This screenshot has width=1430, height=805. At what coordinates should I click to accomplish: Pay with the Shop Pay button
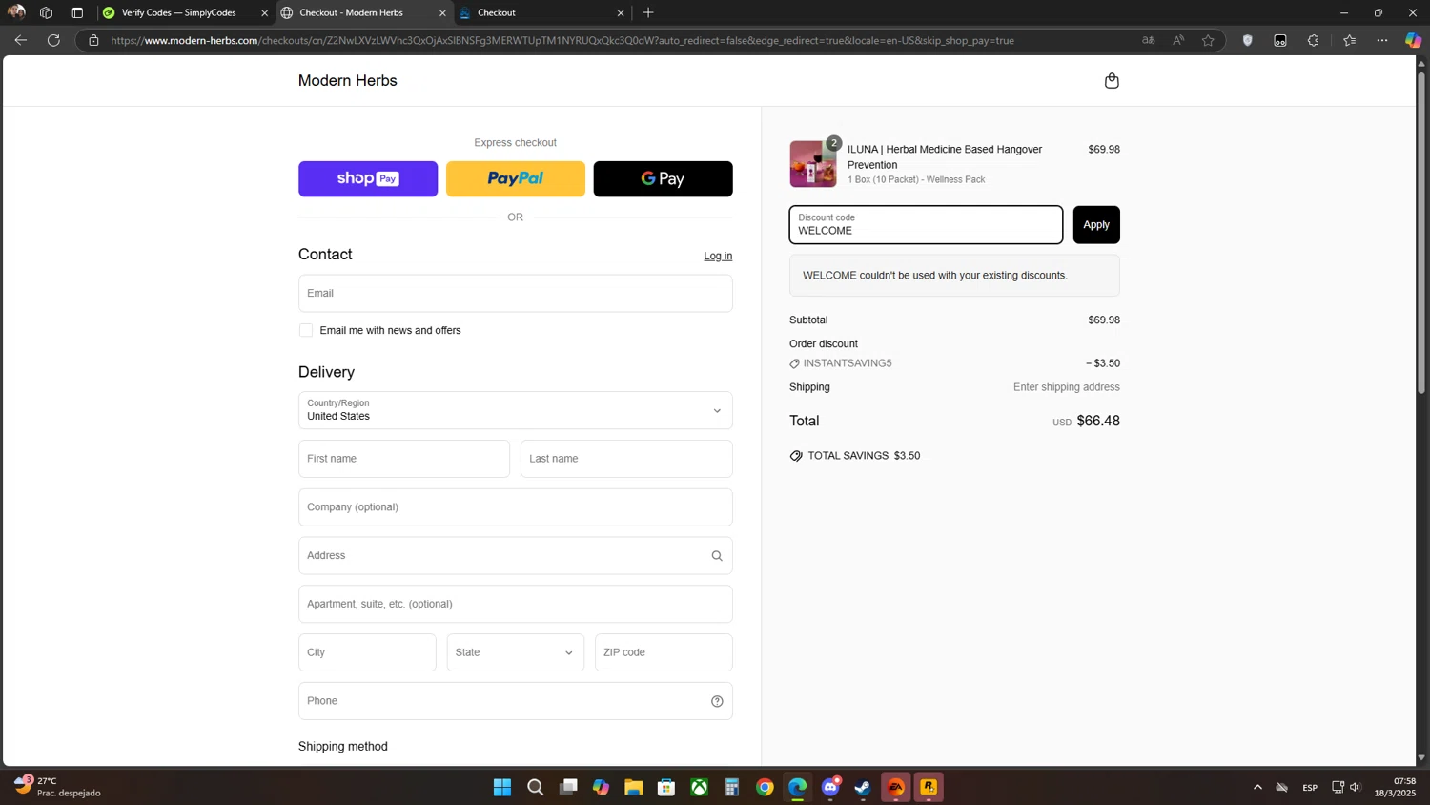(368, 178)
